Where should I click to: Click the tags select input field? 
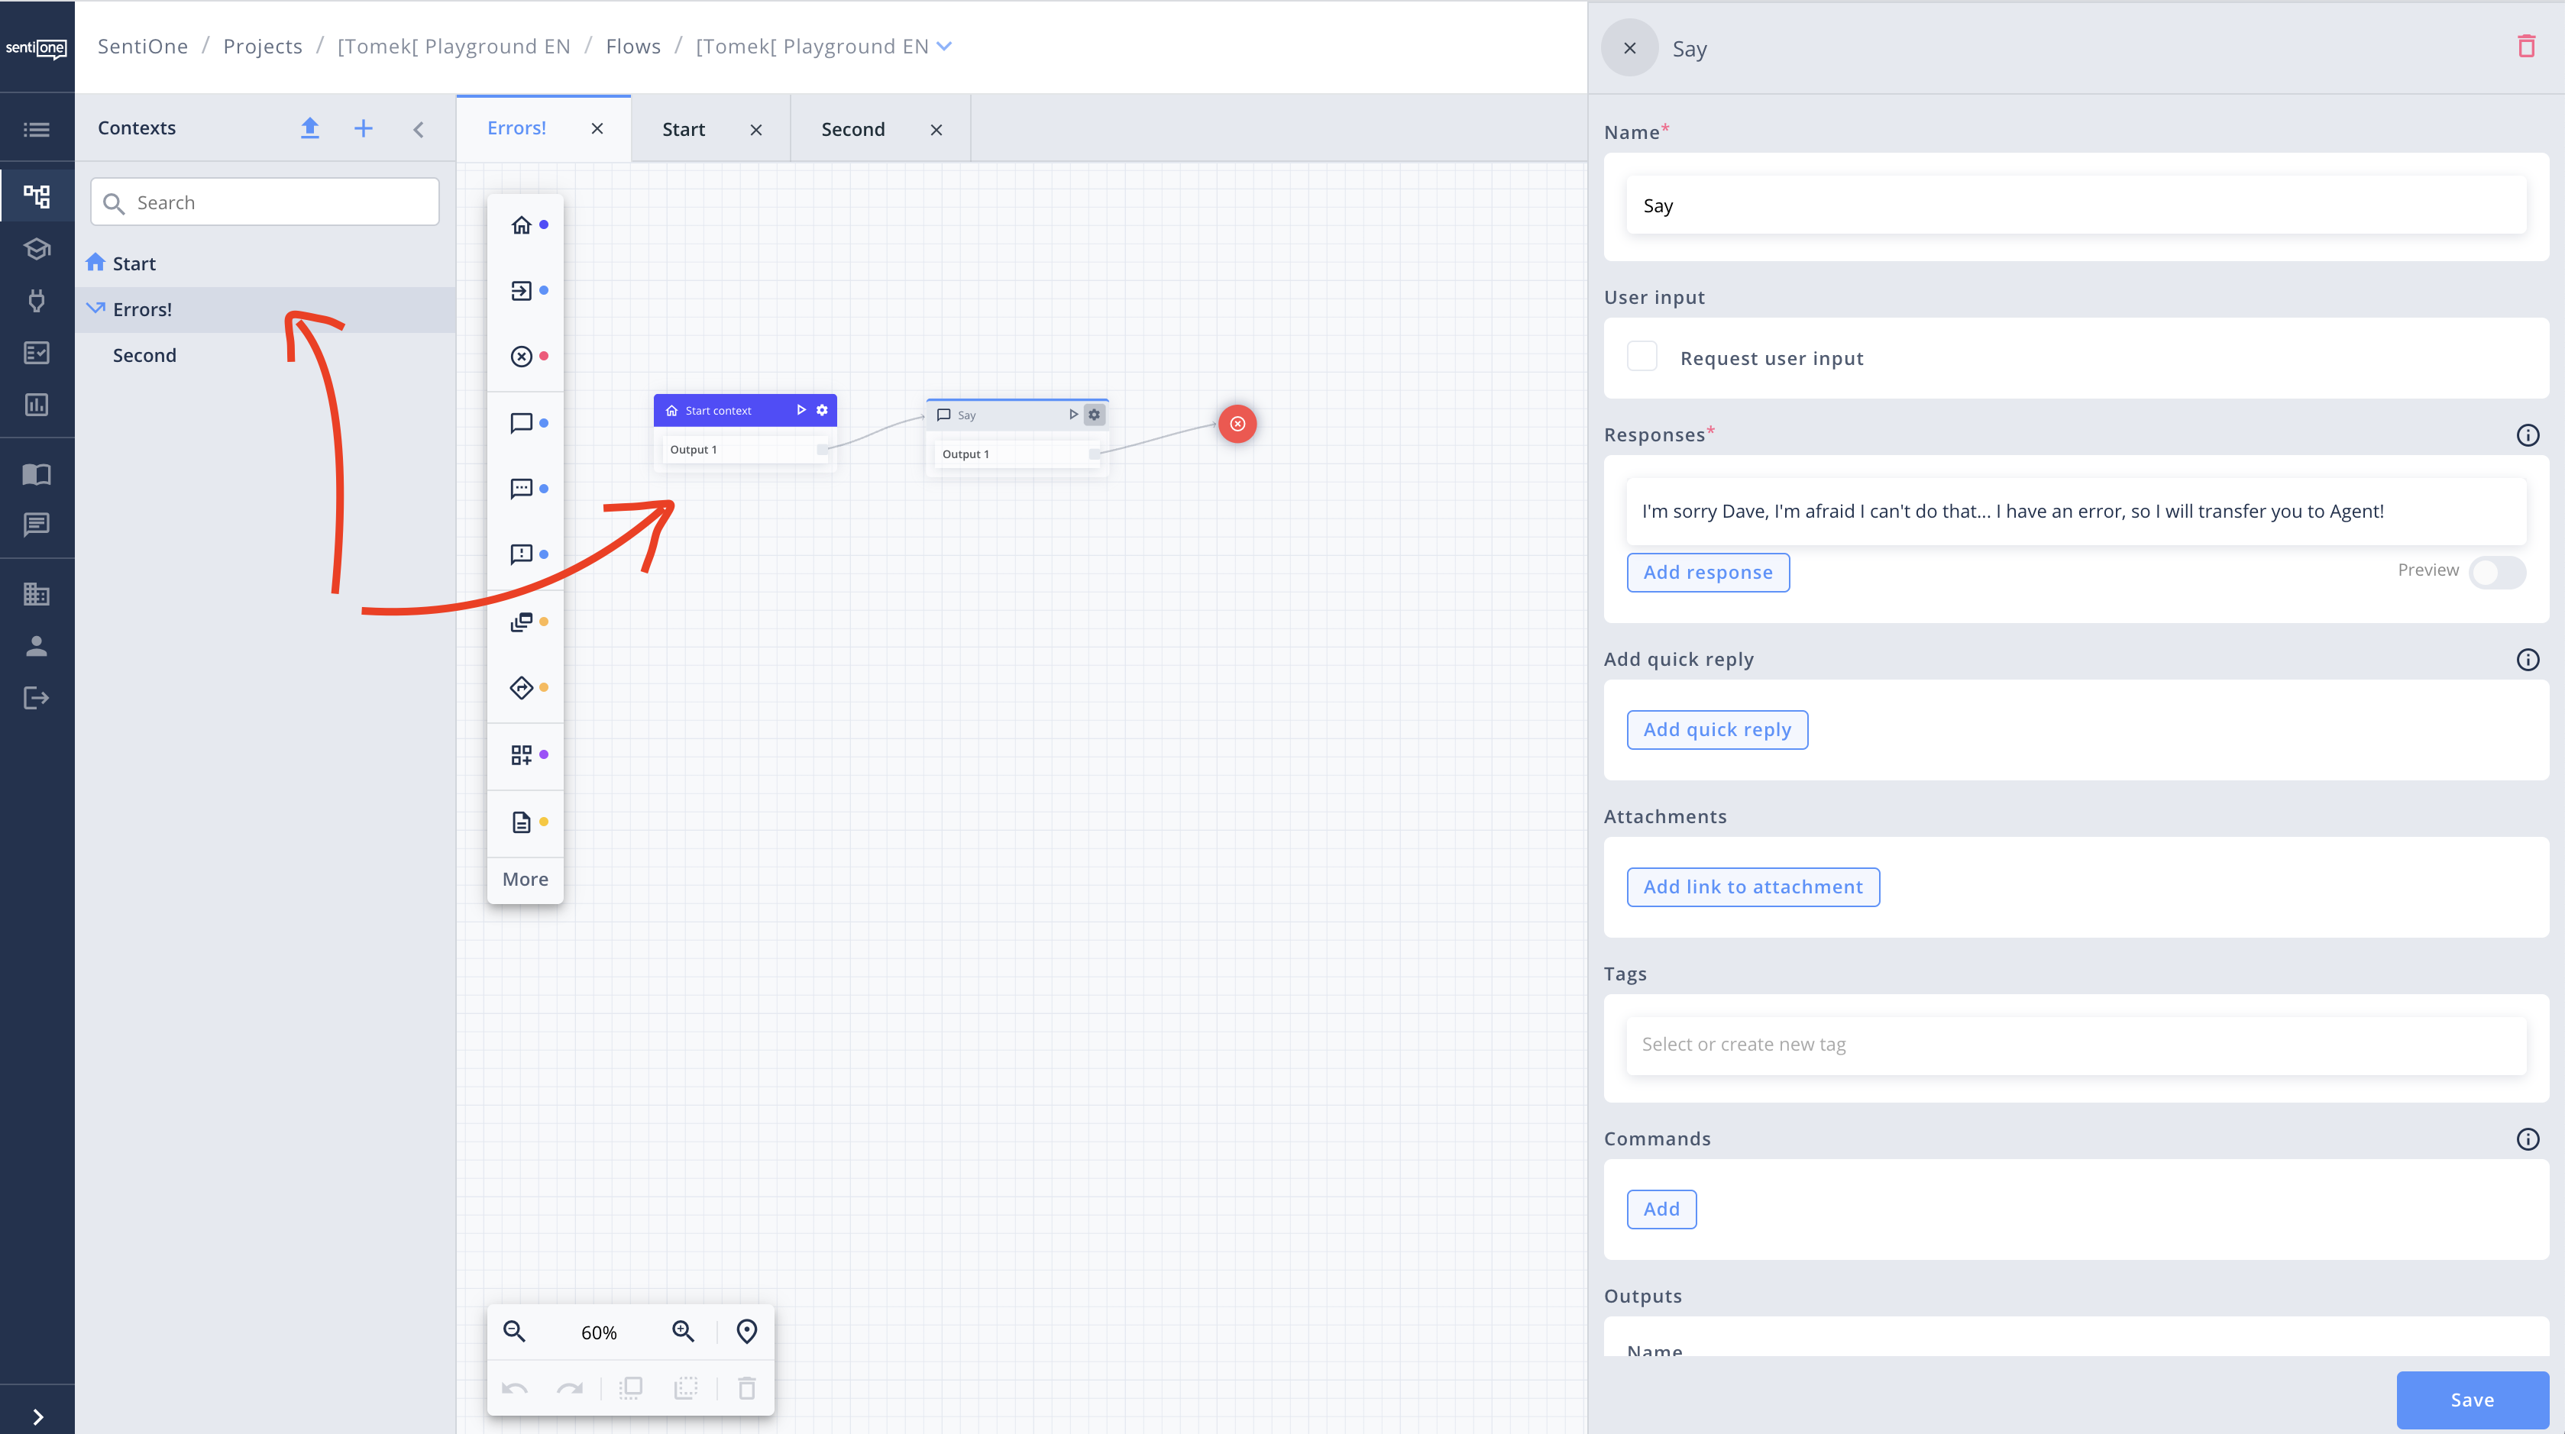point(2075,1044)
